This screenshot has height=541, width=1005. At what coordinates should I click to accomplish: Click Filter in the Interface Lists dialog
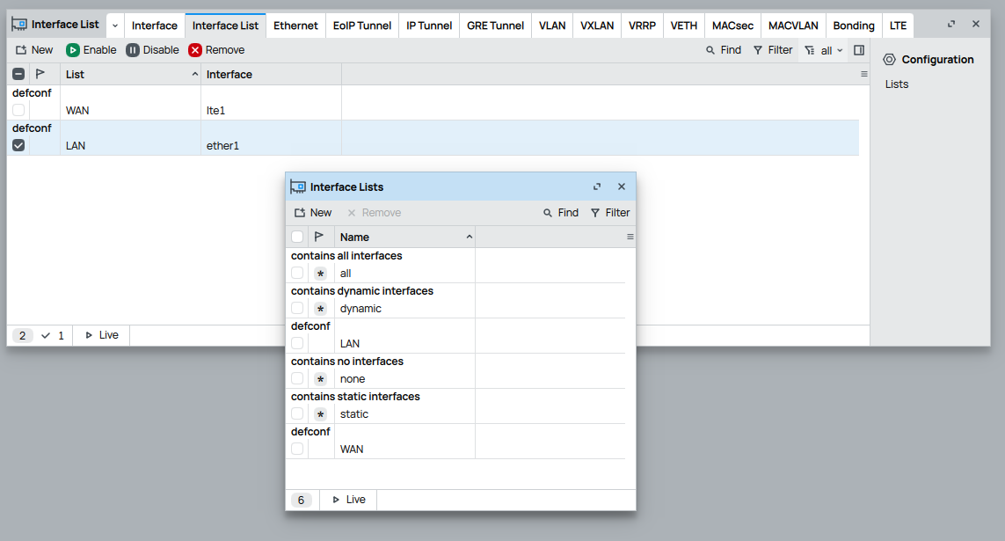(x=610, y=213)
